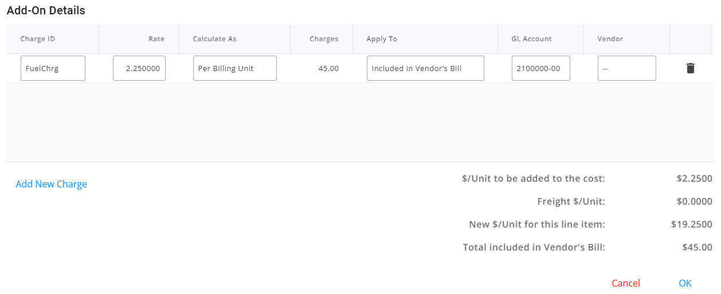Expand the Included in Vendor's Bill dropdown
This screenshot has height=294, width=721.
point(425,68)
